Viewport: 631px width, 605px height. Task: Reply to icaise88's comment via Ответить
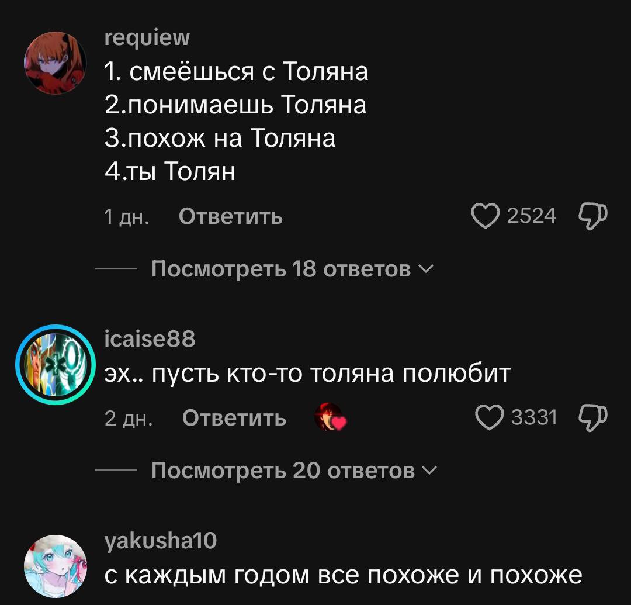tap(234, 418)
